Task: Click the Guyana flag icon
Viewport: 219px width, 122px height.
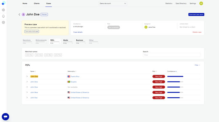Action: coord(69,82)
